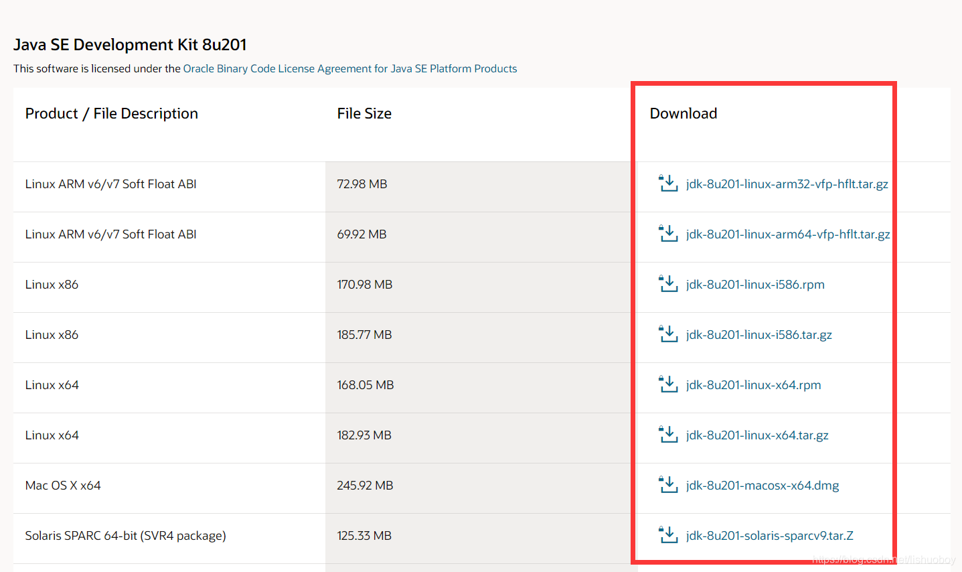Open the Oracle Binary Code License Agreement link
Screen dimensions: 962x572
tap(350, 68)
